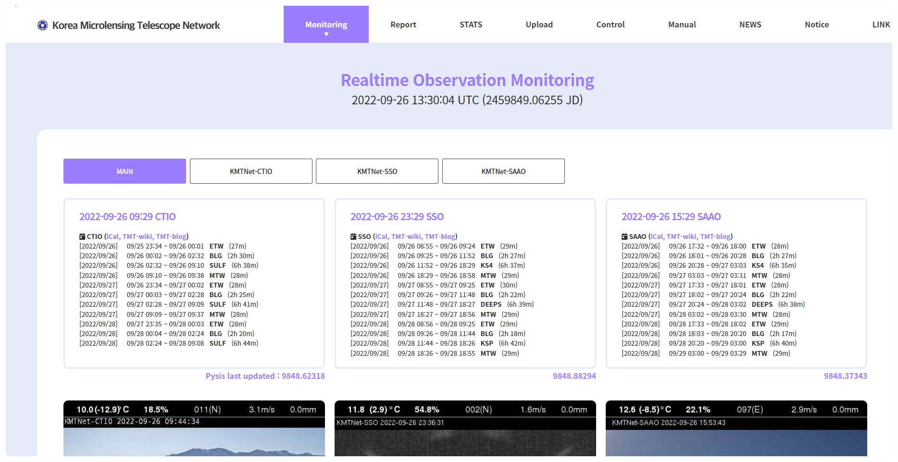
Task: Switch to the KMTNet-CTIO tab
Action: pos(251,171)
